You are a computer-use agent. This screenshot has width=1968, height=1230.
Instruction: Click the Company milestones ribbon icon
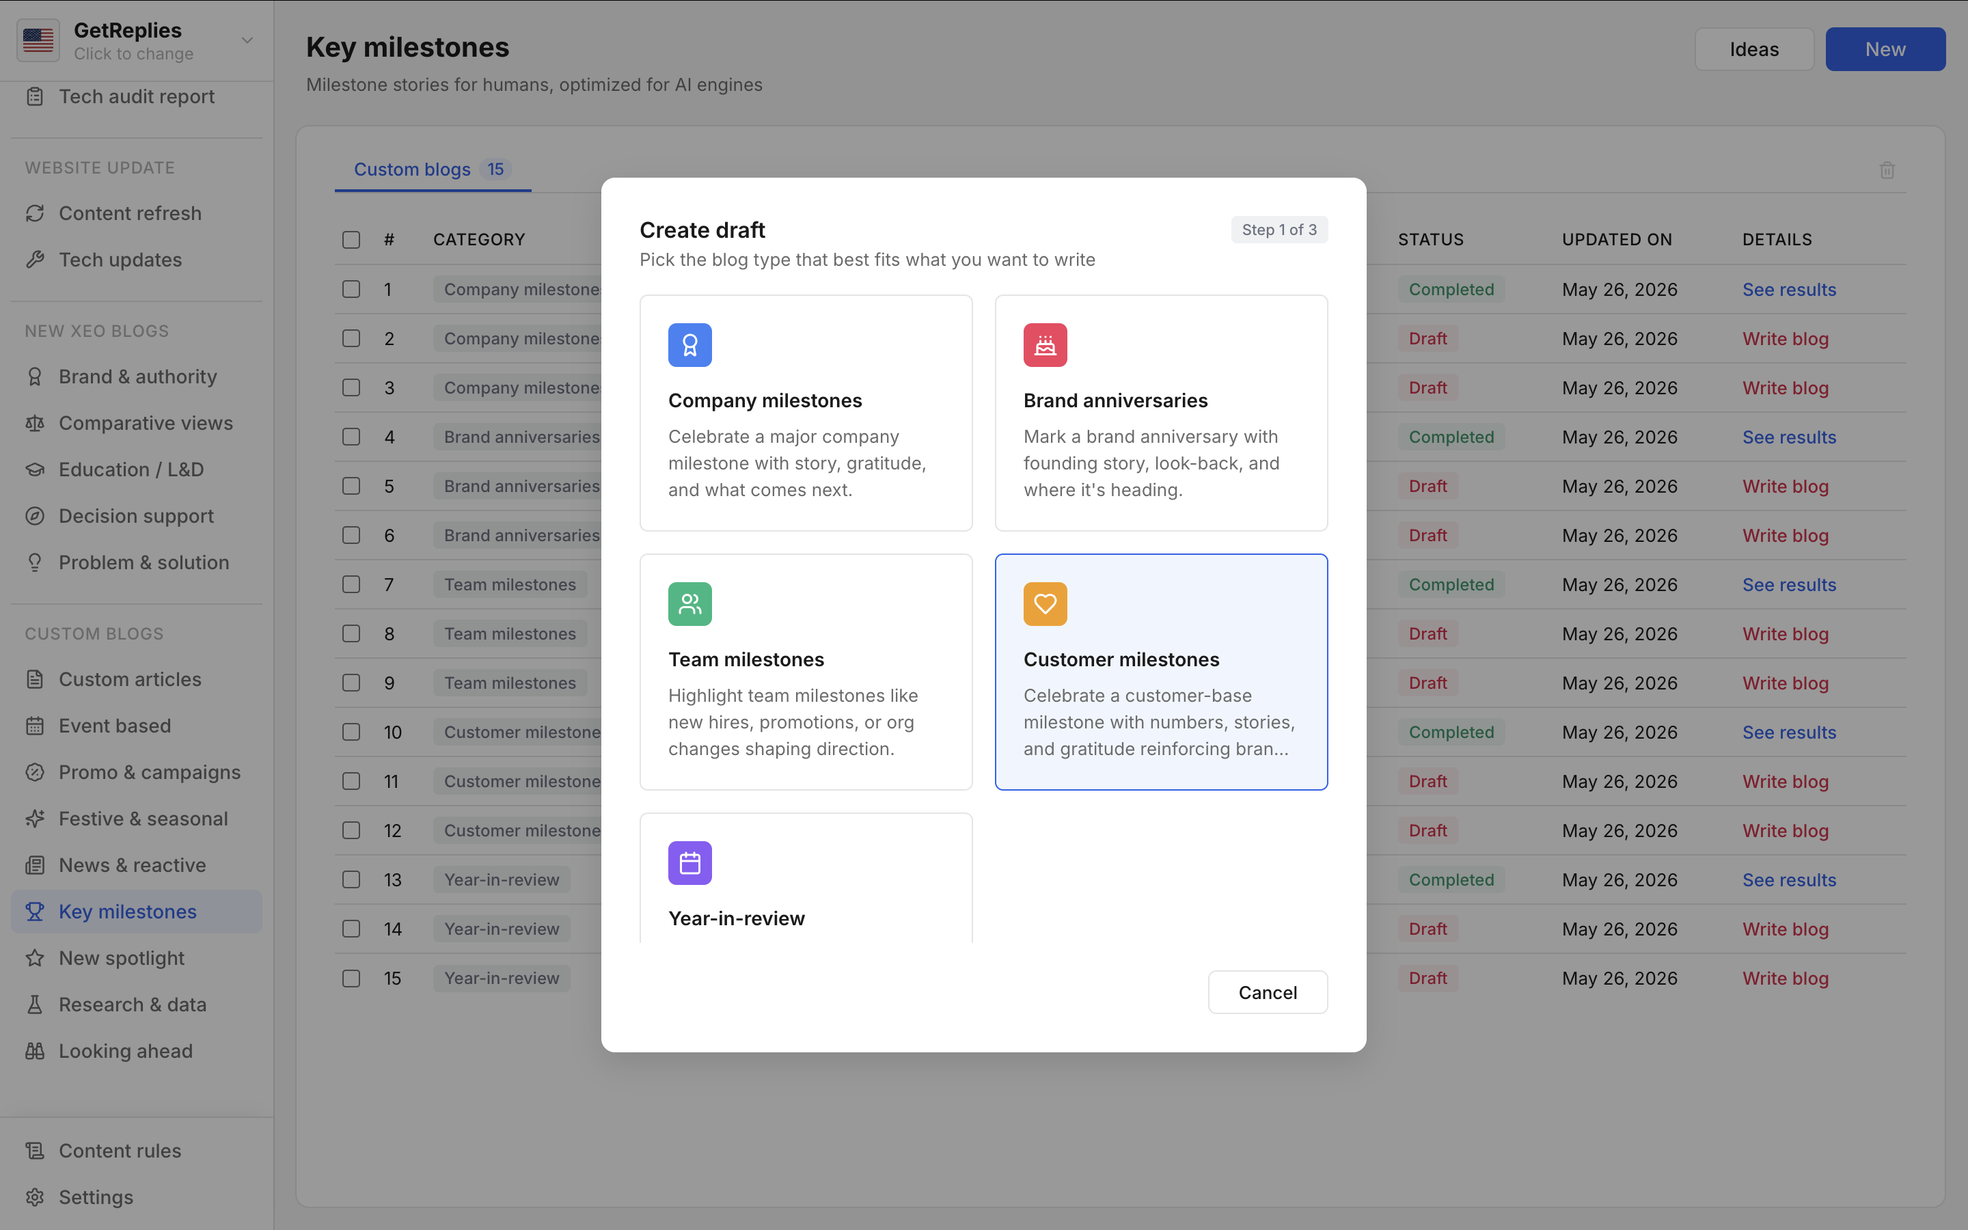[689, 345]
